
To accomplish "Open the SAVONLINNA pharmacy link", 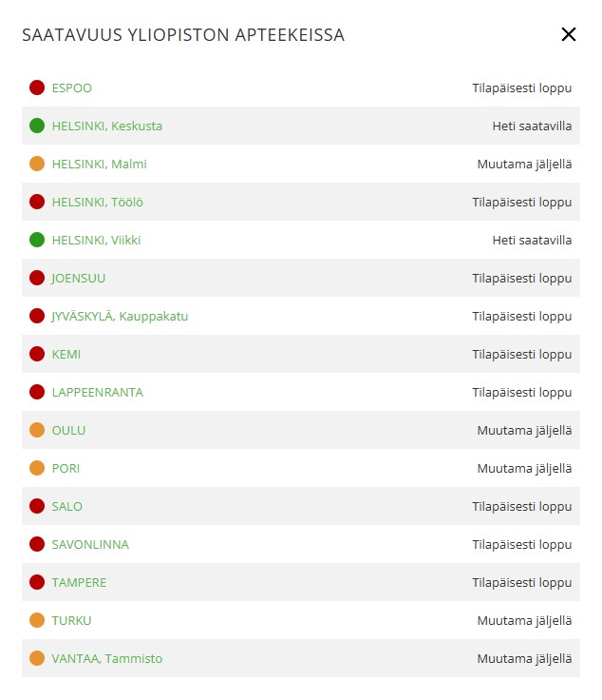I will 90,545.
